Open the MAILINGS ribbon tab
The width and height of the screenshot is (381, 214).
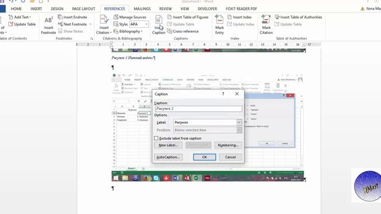pos(142,9)
